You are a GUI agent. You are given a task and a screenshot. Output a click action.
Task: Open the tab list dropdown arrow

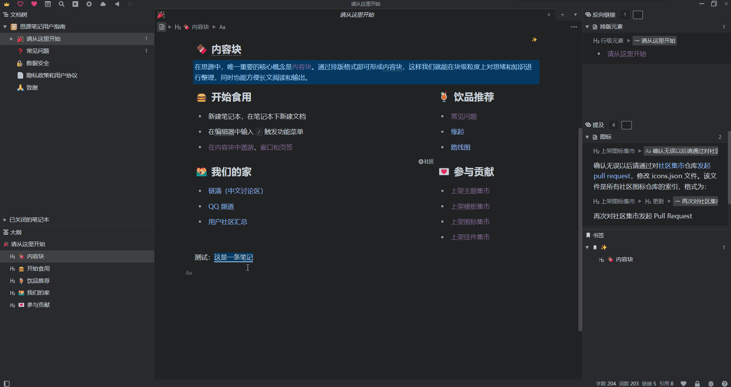(x=575, y=15)
